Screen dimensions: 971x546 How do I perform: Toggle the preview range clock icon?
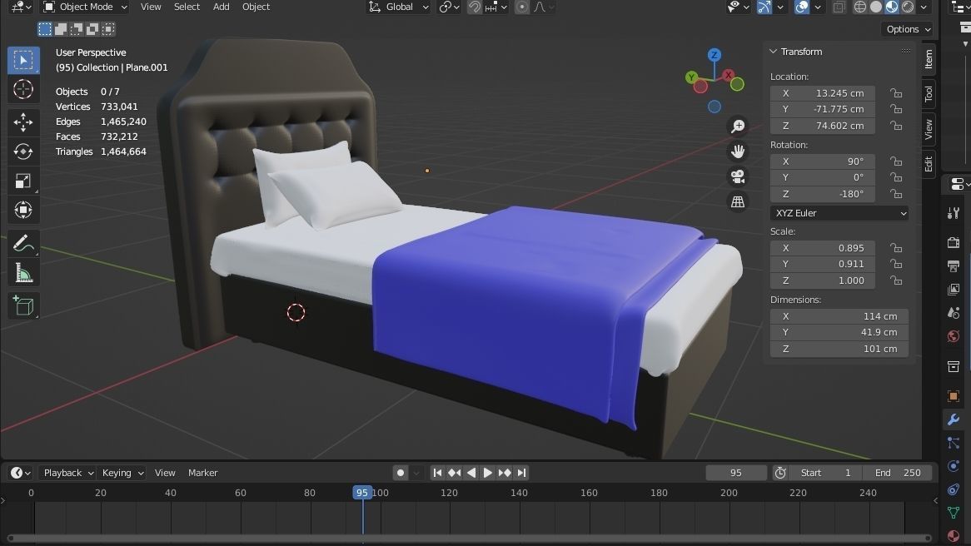click(780, 473)
